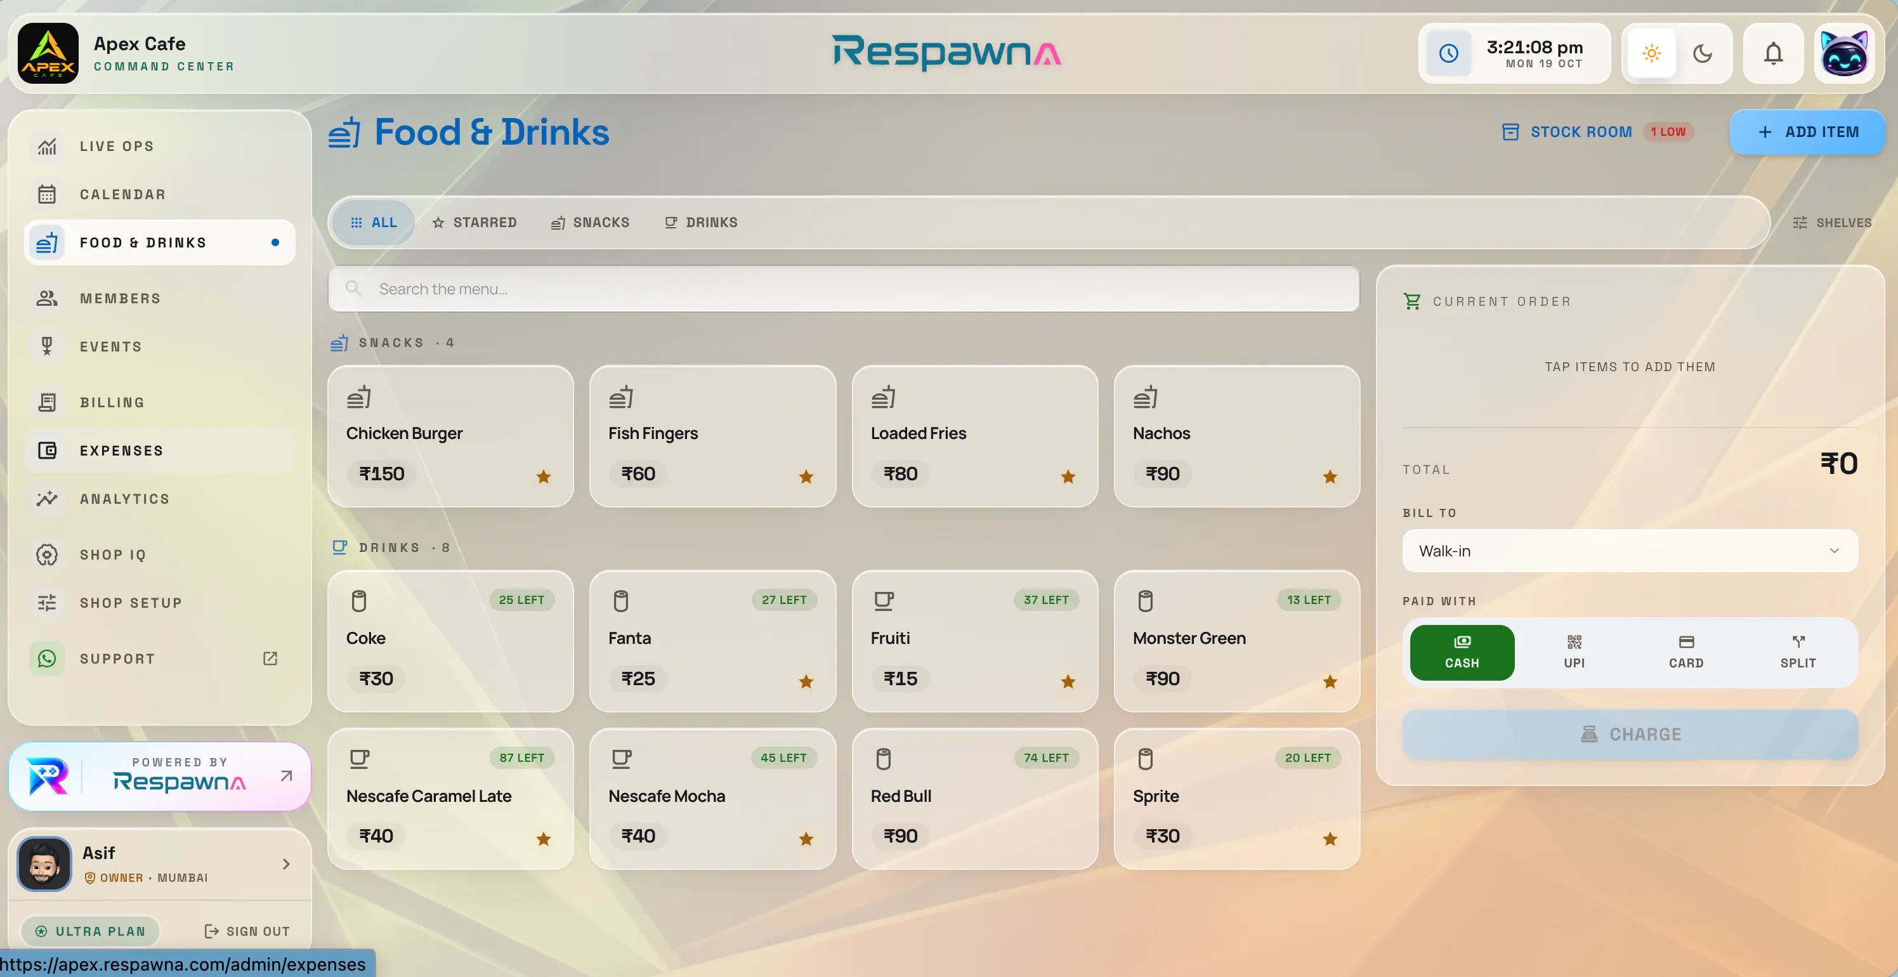Toggle star on Chicken Burger
The width and height of the screenshot is (1898, 977).
coord(544,476)
